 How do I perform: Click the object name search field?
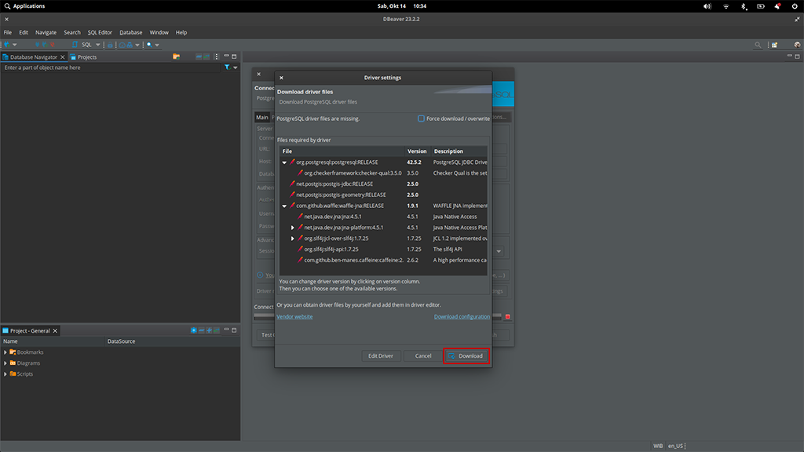(x=110, y=67)
